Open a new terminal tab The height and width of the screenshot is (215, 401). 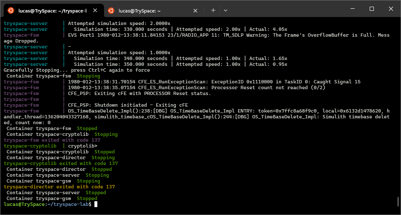pos(213,10)
